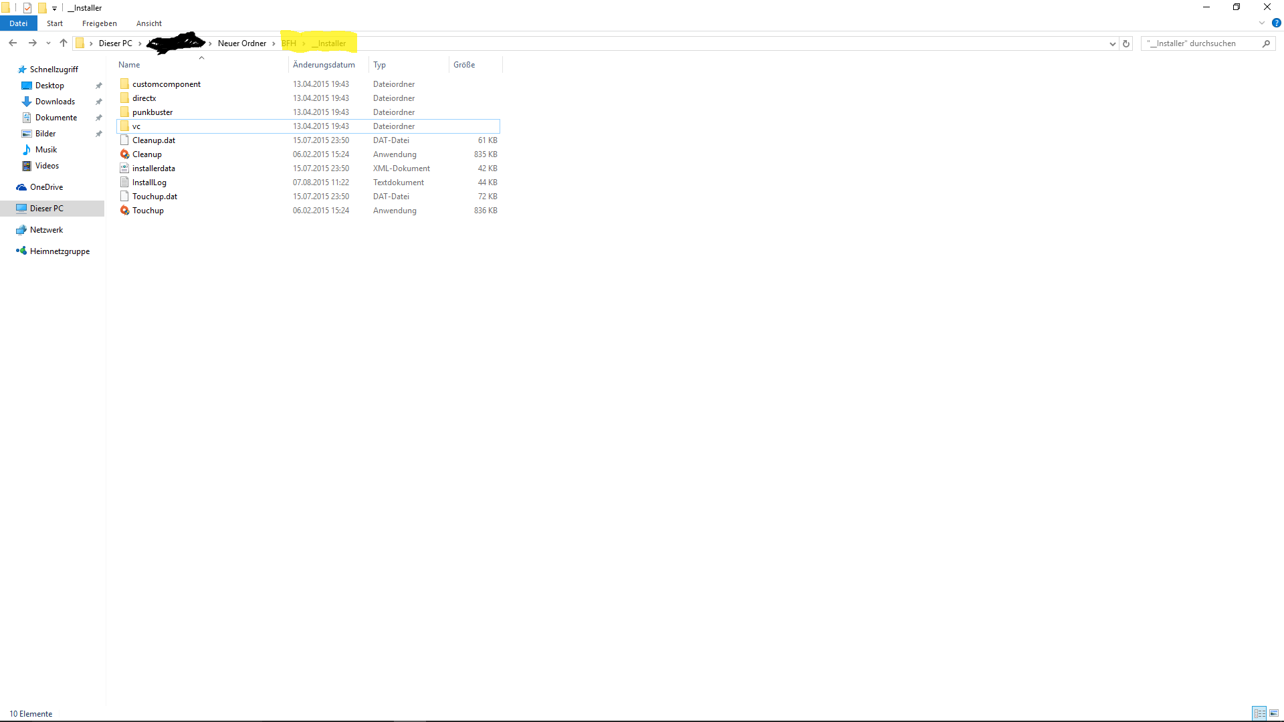Image resolution: width=1284 pixels, height=722 pixels.
Task: Select the Cleanup application icon
Action: [124, 154]
